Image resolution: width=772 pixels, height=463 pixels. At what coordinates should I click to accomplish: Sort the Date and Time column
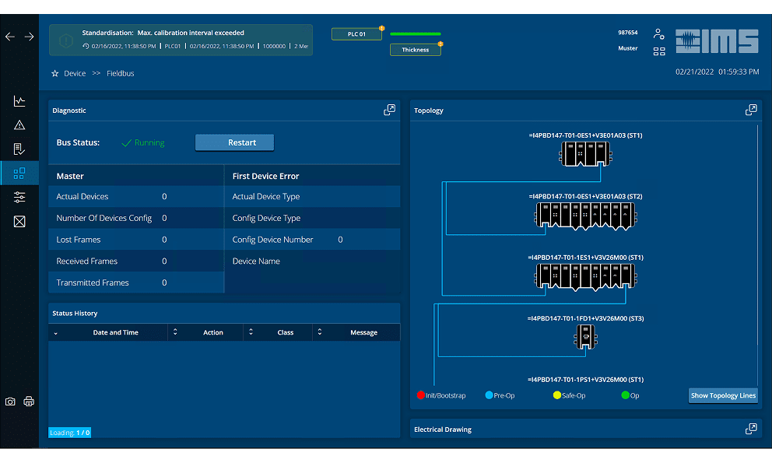[x=55, y=332]
